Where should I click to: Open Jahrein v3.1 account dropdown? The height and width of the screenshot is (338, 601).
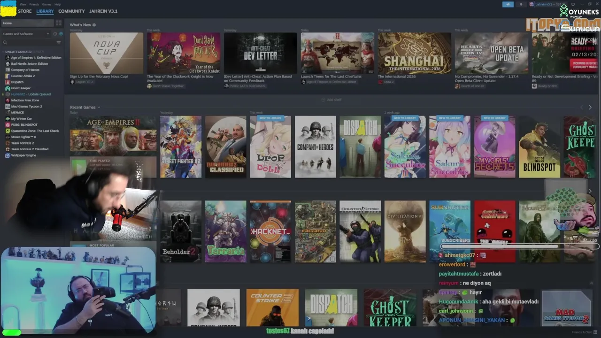click(547, 4)
